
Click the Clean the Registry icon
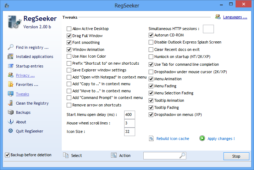point(10,103)
